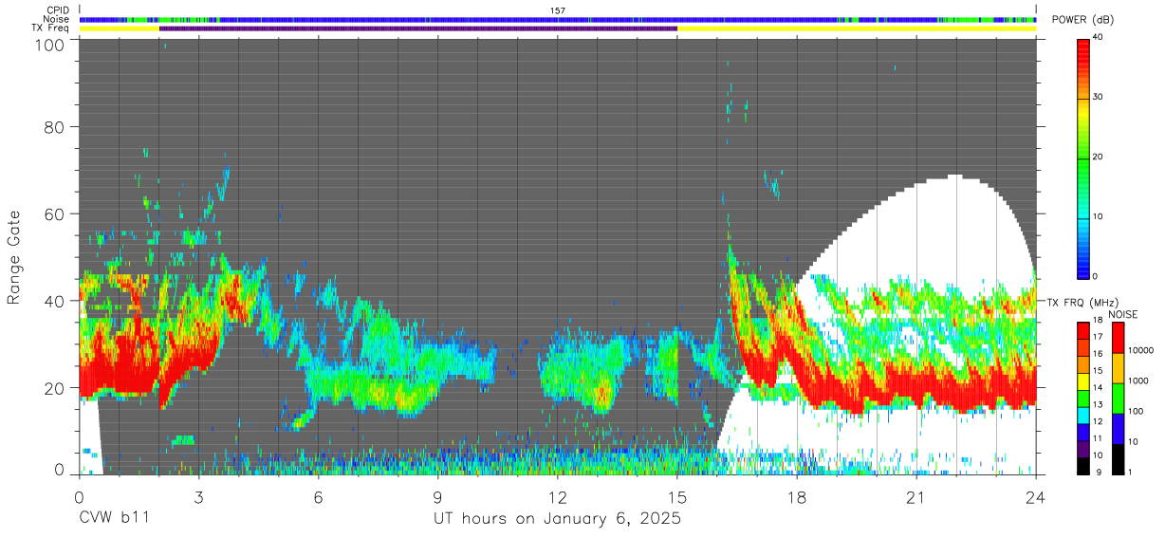Click the '10000' value on noise scale
The width and height of the screenshot is (1165, 538).
coord(1141,350)
